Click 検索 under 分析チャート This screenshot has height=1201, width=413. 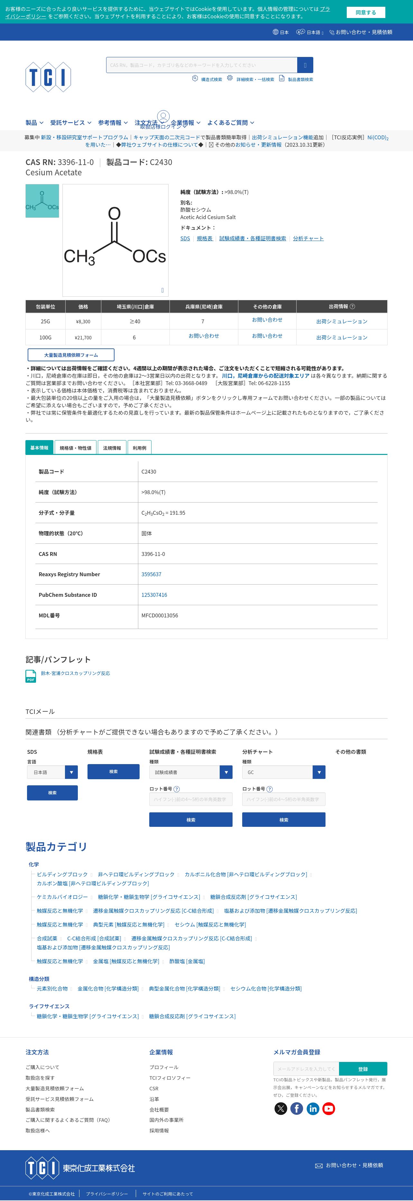coord(283,820)
